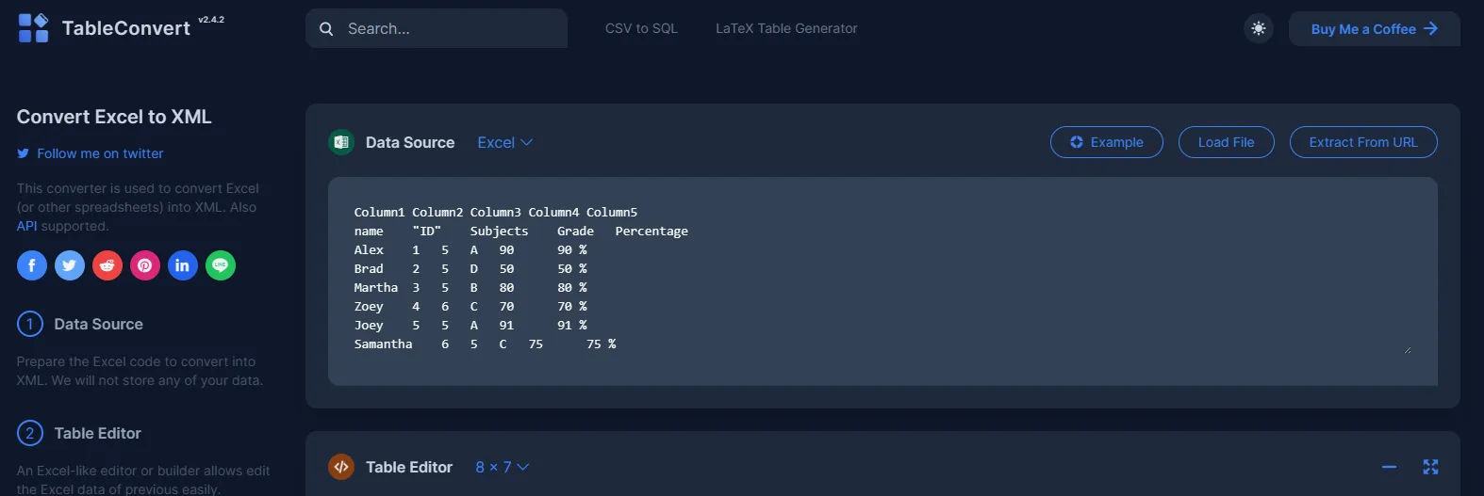Click the 'Convert Excel to XML' title
The width and height of the screenshot is (1484, 496).
coord(114,117)
